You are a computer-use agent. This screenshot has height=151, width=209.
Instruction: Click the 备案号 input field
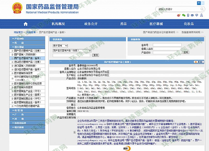coord(167,45)
